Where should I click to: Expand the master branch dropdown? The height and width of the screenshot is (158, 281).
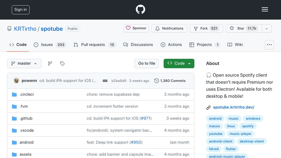tap(24, 63)
